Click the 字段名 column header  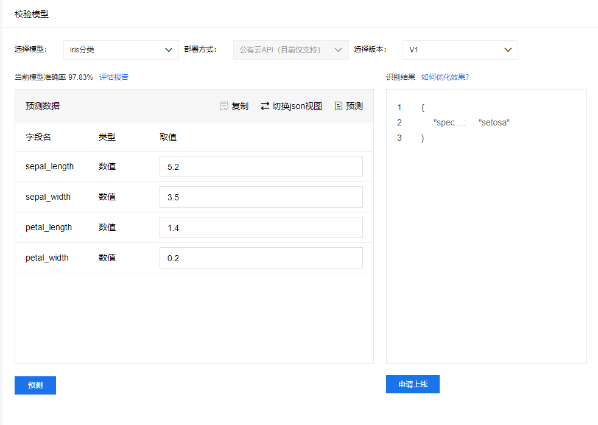[38, 137]
